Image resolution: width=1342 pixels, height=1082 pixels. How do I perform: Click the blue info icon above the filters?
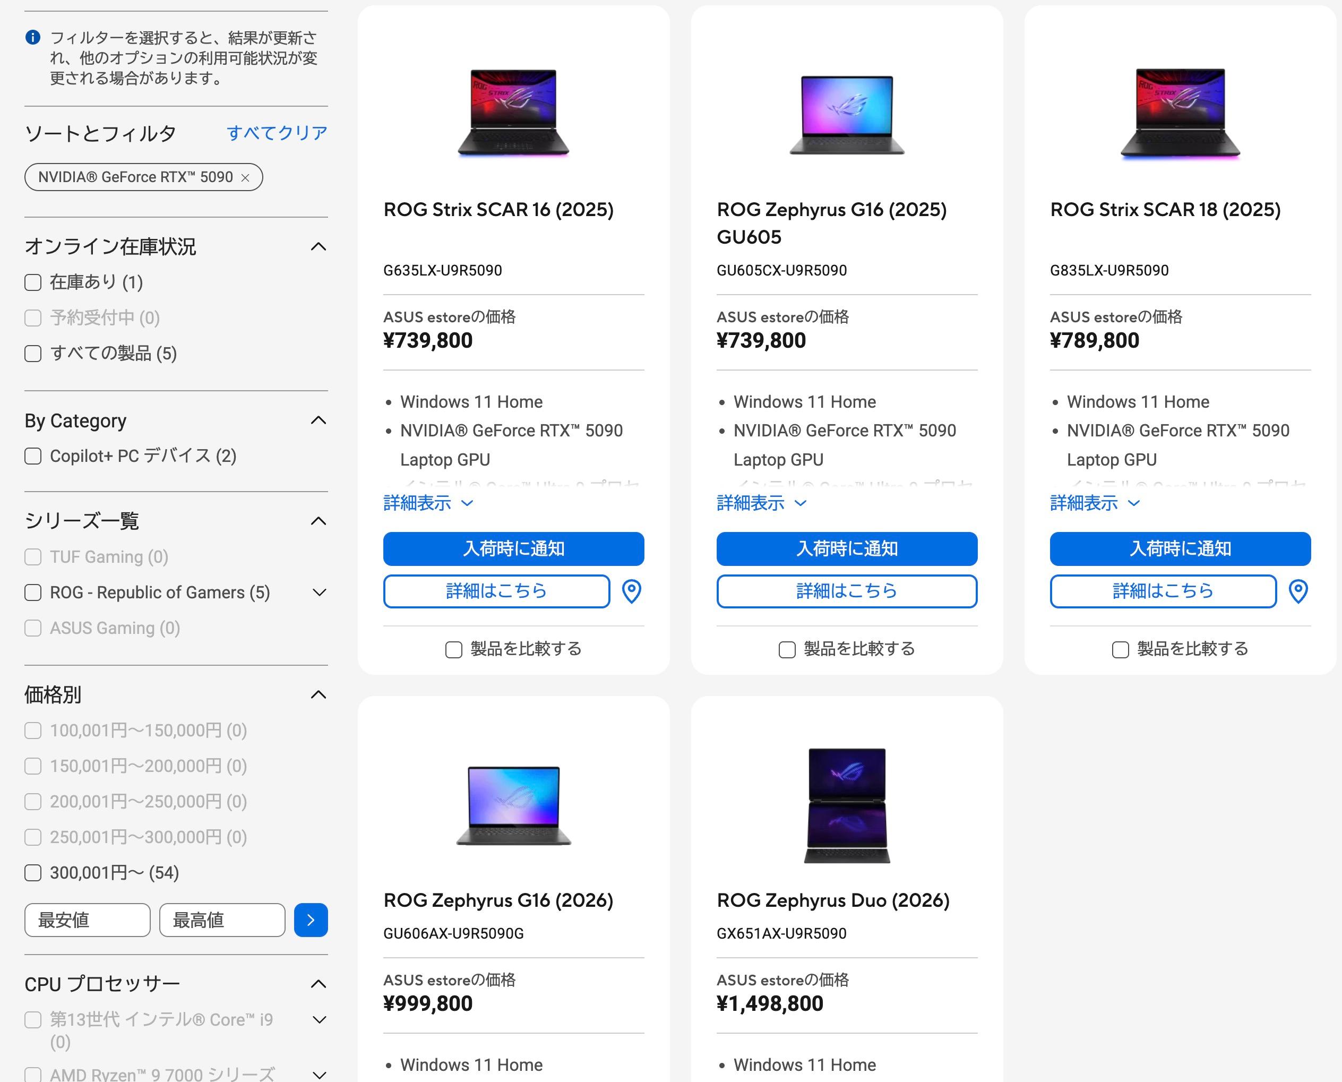33,37
